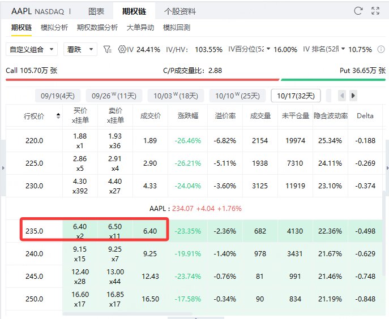389x319 pixels.
Task: Select the 09/26 (11天) expiry date
Action: click(114, 96)
